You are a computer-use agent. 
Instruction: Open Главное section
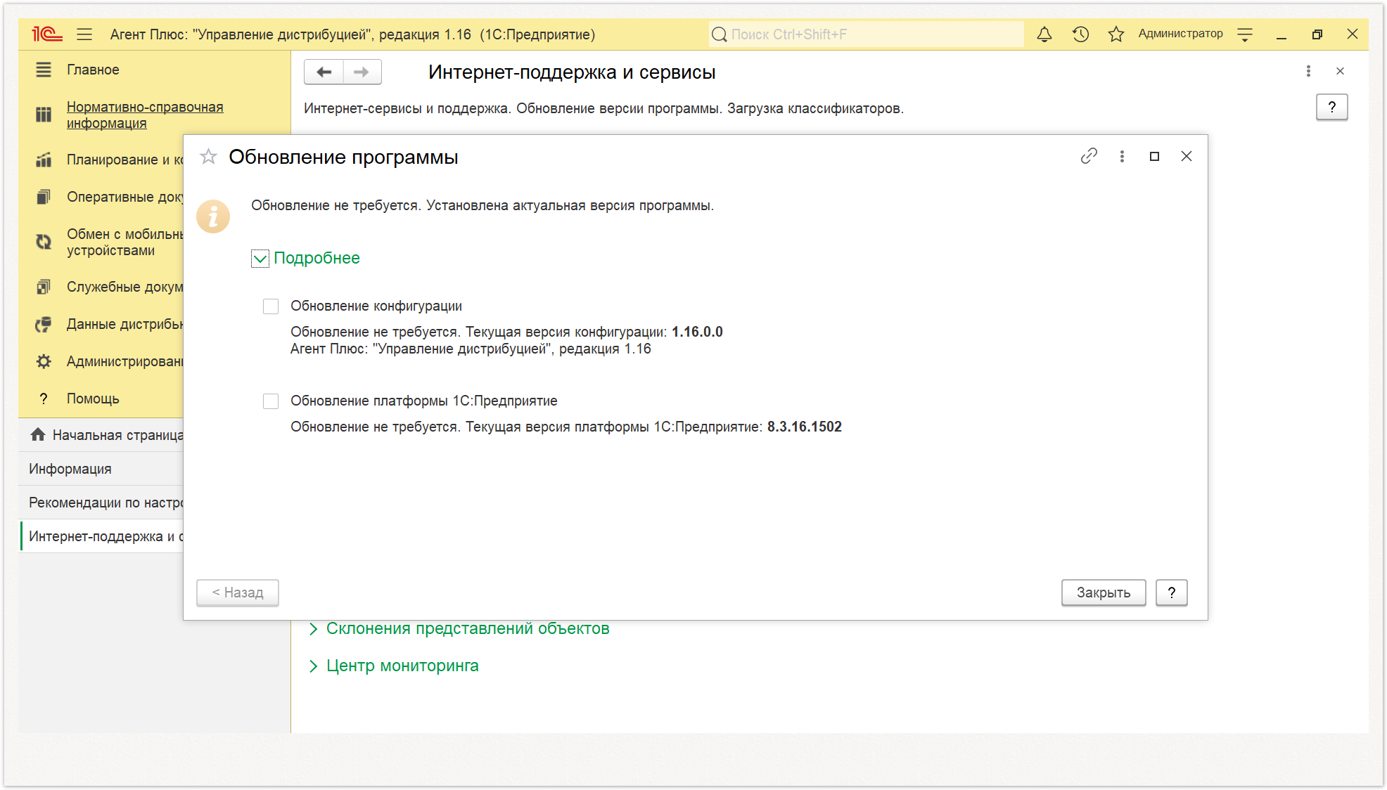click(93, 70)
